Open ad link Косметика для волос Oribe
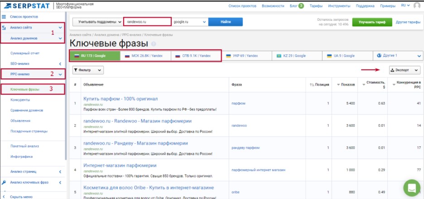 tap(149, 188)
